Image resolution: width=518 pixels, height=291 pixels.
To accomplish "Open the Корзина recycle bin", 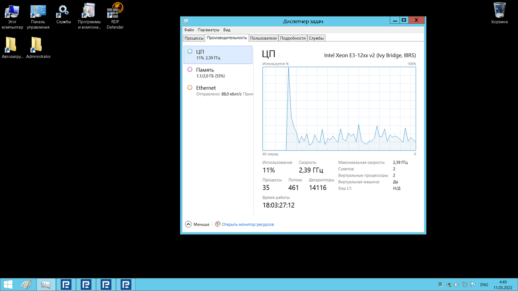I will (500, 13).
